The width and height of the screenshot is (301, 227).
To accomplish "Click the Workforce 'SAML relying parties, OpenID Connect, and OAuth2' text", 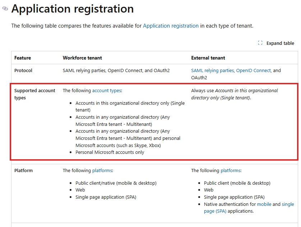I will coord(116,71).
